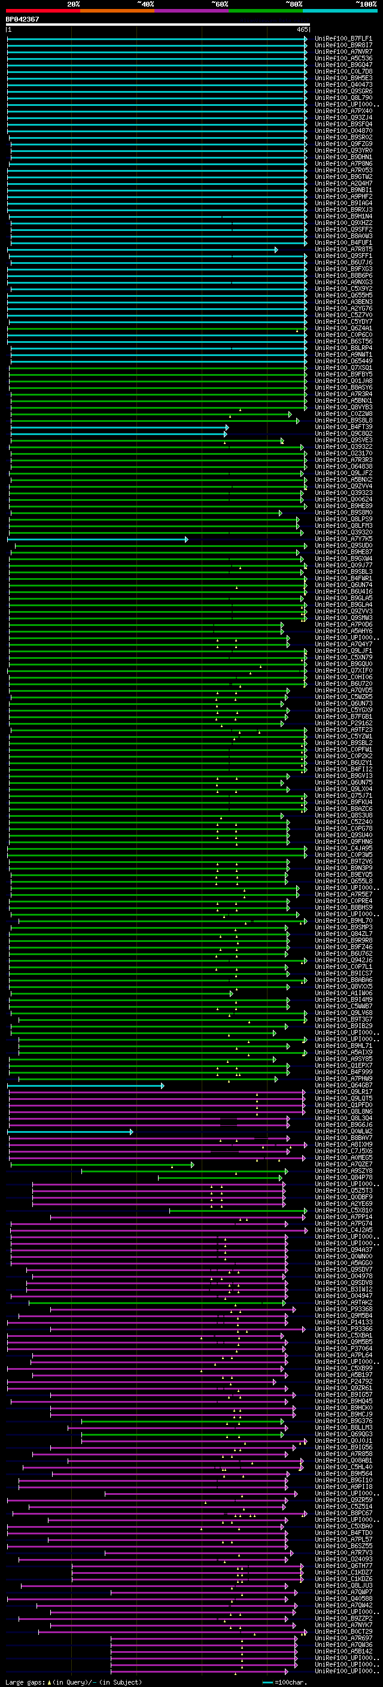Select label UniRef100_B9SBL2
This screenshot has height=1687, width=383.
343,743
